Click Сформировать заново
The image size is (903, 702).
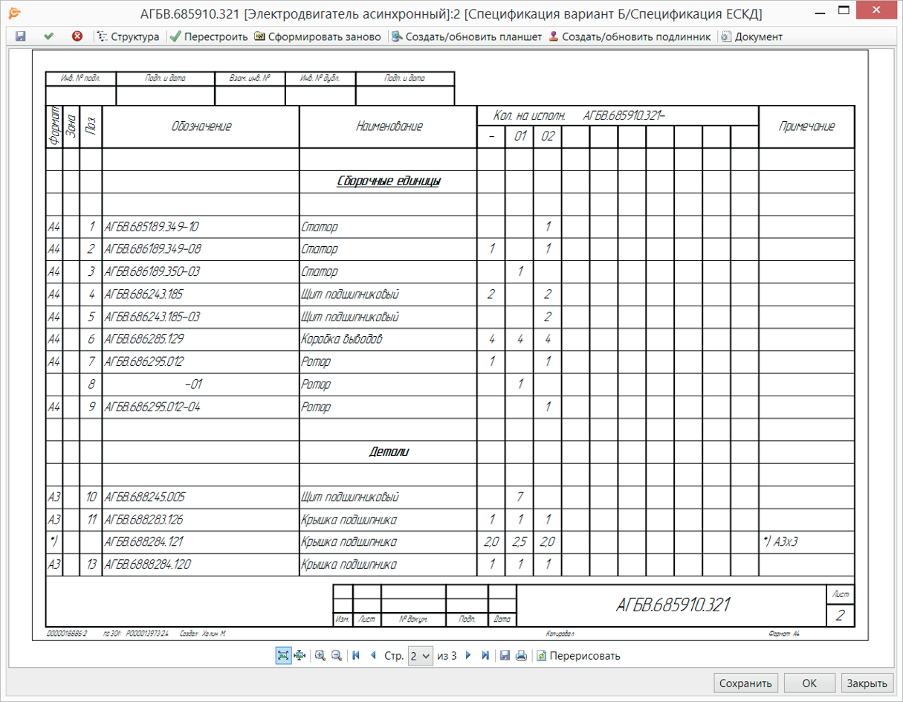(317, 36)
